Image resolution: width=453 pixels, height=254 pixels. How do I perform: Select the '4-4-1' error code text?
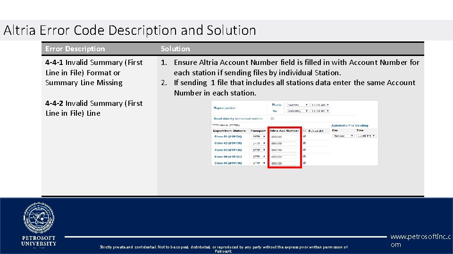point(54,62)
